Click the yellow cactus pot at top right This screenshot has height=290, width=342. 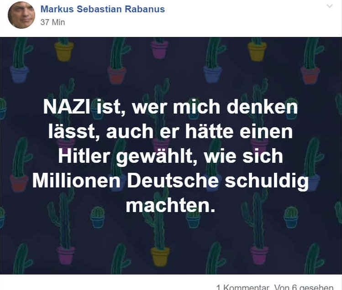point(257,52)
